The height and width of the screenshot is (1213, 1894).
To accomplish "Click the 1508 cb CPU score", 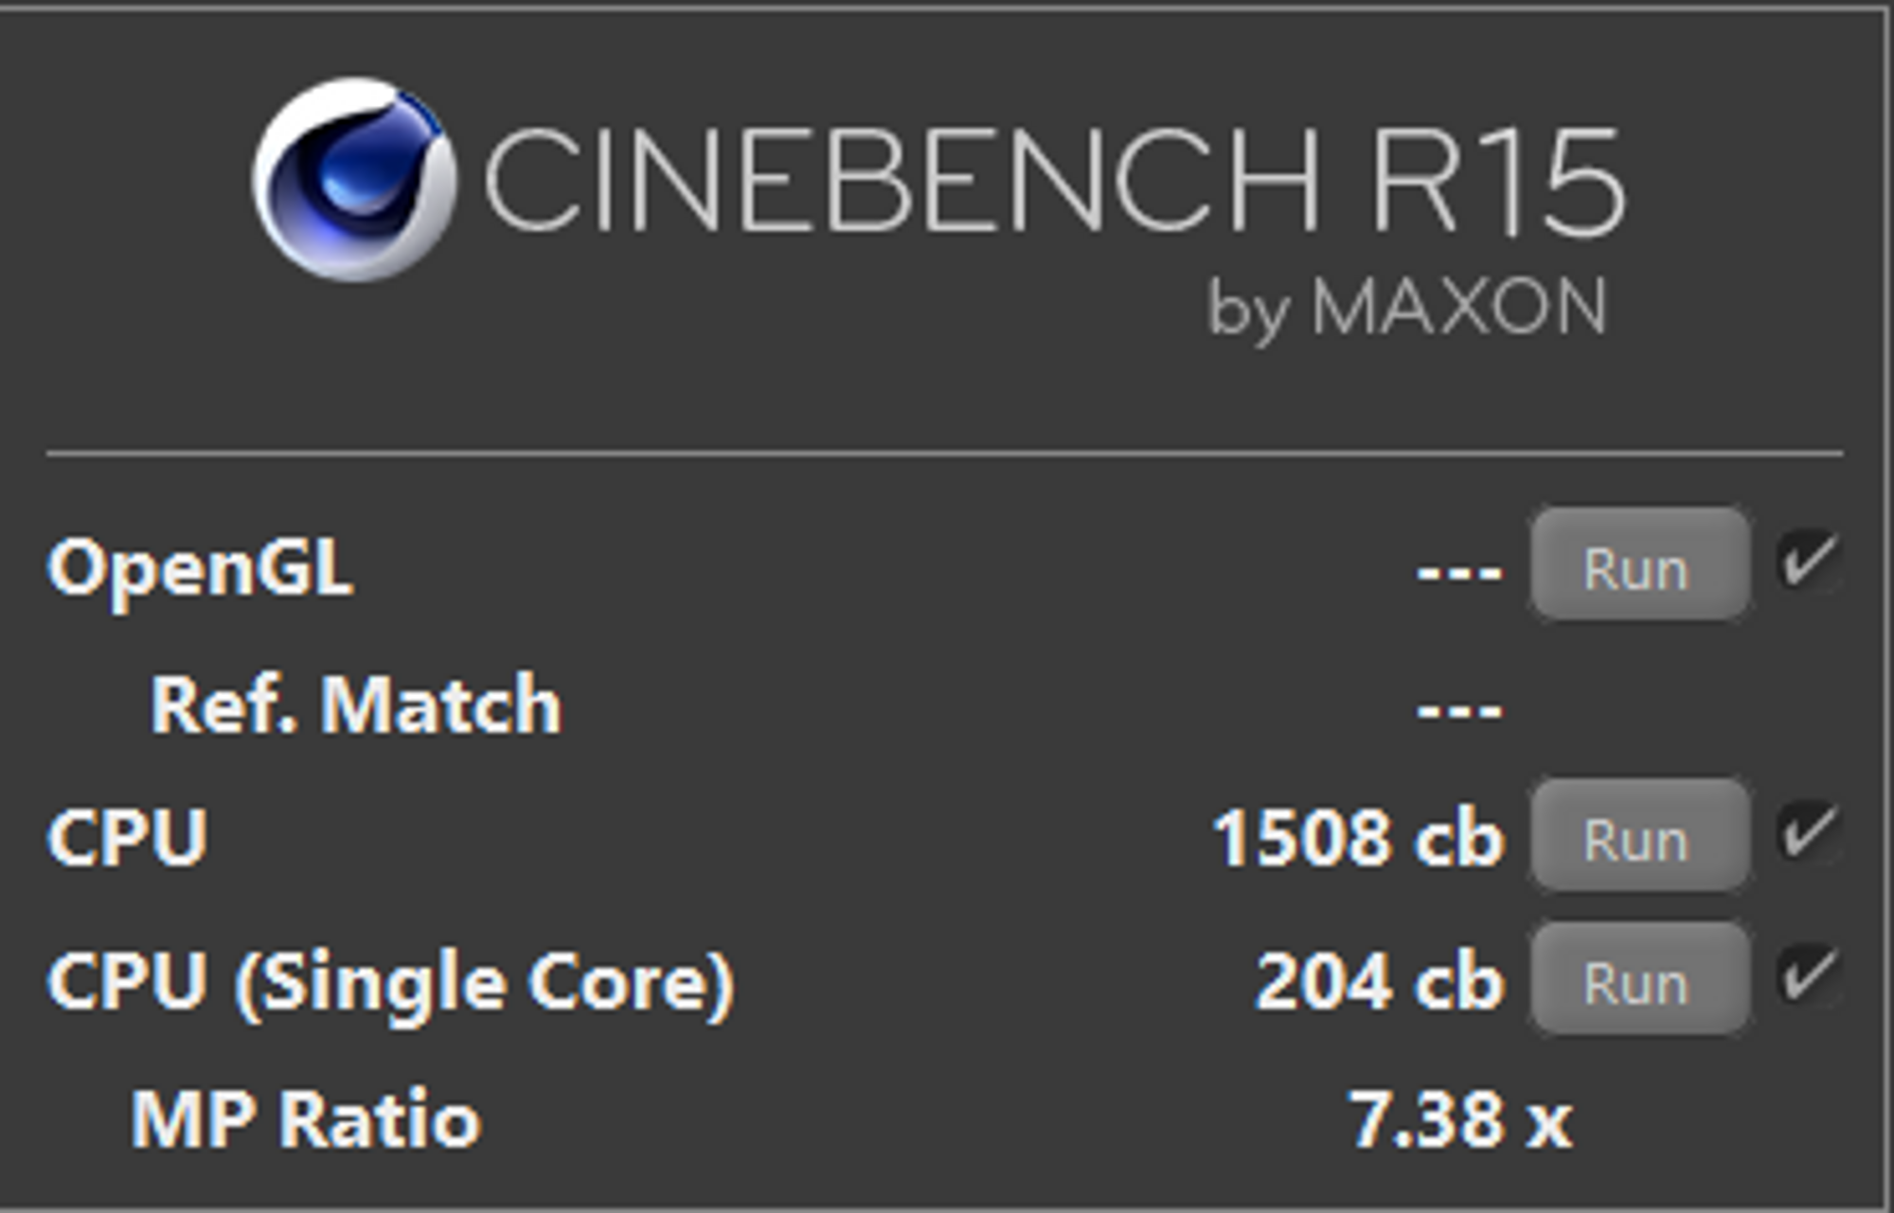I will pos(1358,838).
